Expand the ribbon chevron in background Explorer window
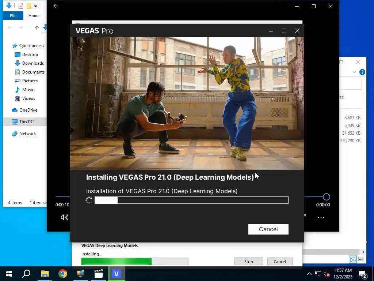Viewport: 374px width, 281px height. pyautogui.click(x=354, y=72)
